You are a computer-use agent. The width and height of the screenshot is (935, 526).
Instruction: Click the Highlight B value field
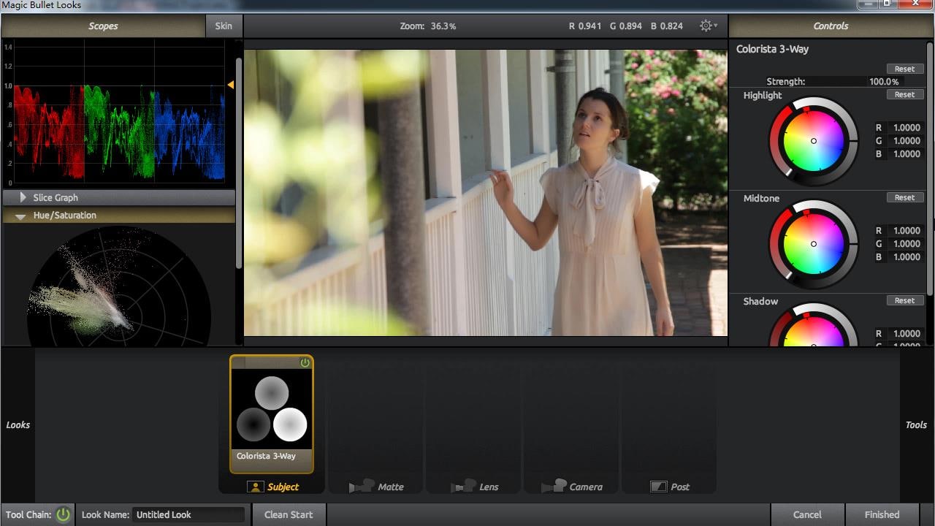(907, 154)
